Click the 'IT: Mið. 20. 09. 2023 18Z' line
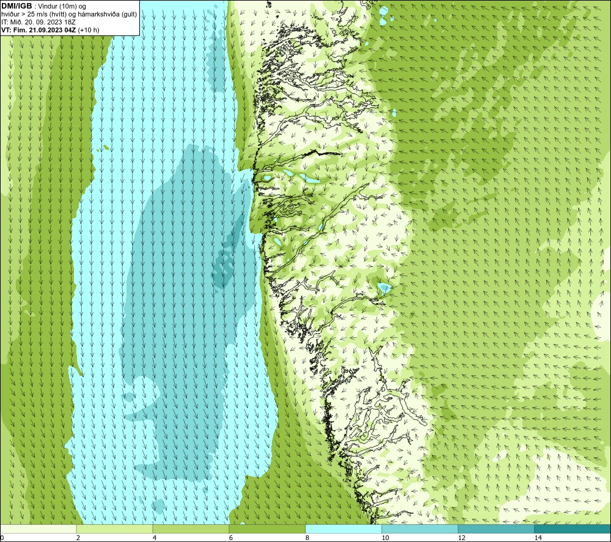 38,22
